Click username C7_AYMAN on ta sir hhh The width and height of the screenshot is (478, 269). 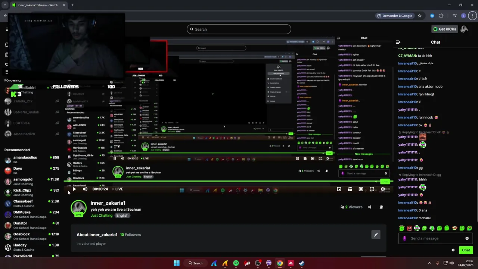coord(407,56)
